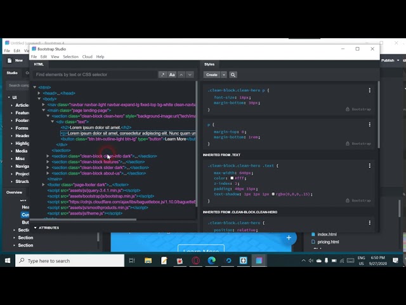This screenshot has width=406, height=305.
Task: Expand the clean-block features section
Action: click(48, 162)
